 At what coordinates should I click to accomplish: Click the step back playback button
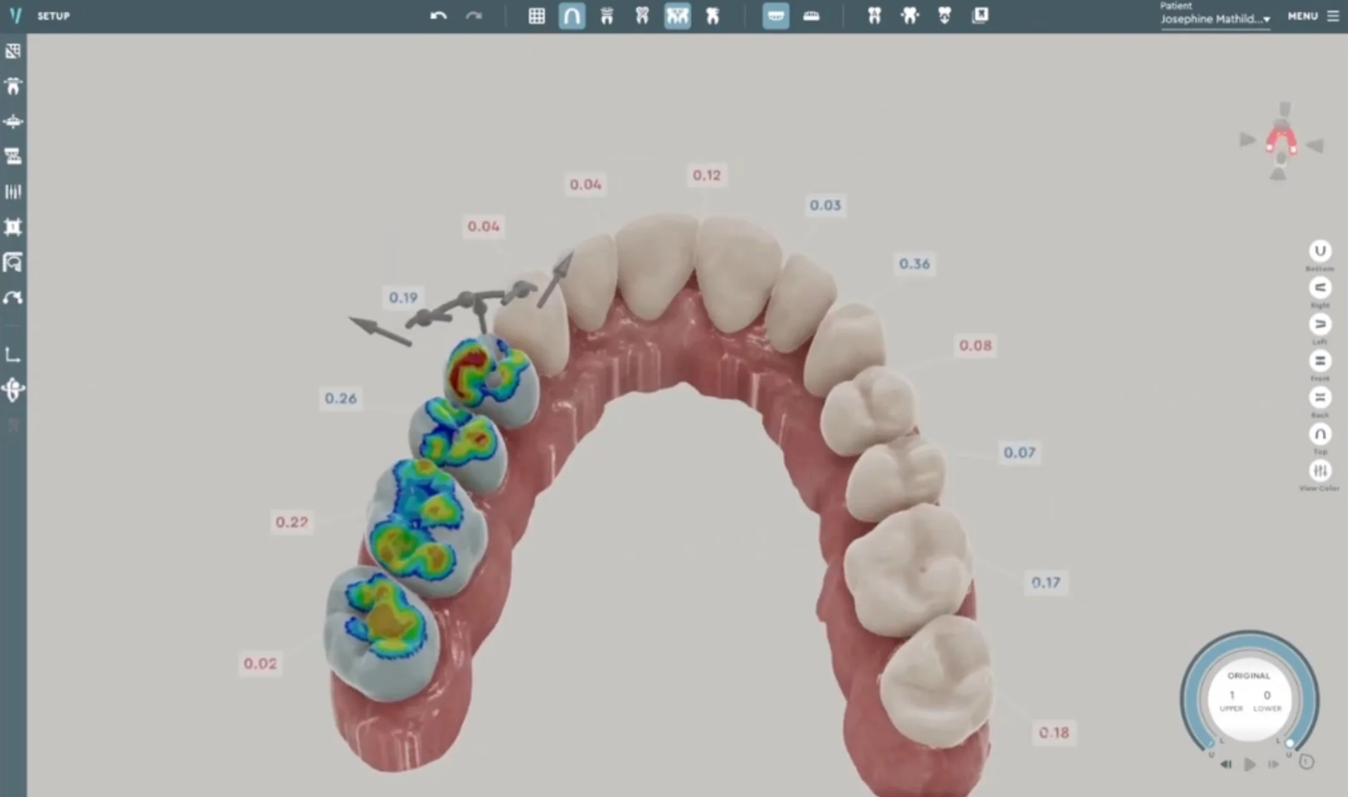point(1226,764)
